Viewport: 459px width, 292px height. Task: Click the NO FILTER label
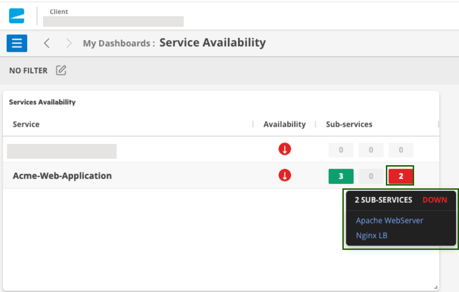click(x=28, y=71)
